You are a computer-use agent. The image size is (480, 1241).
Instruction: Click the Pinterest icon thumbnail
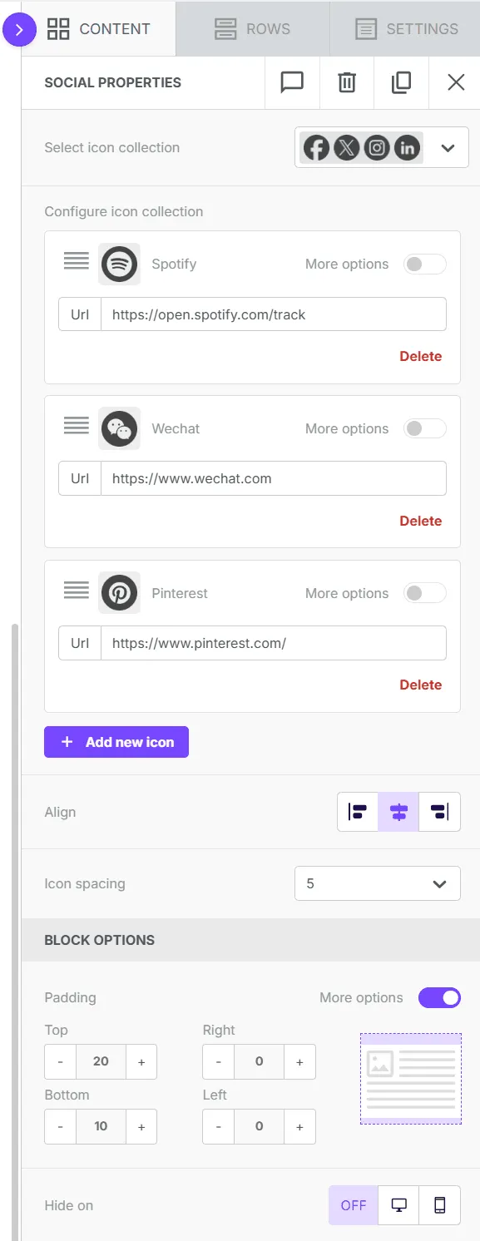pos(119,594)
